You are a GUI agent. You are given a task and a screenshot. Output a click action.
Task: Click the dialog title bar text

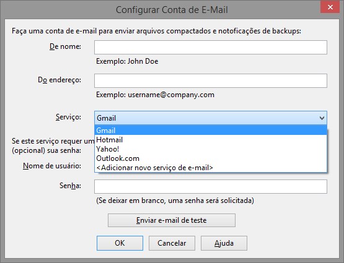click(172, 10)
